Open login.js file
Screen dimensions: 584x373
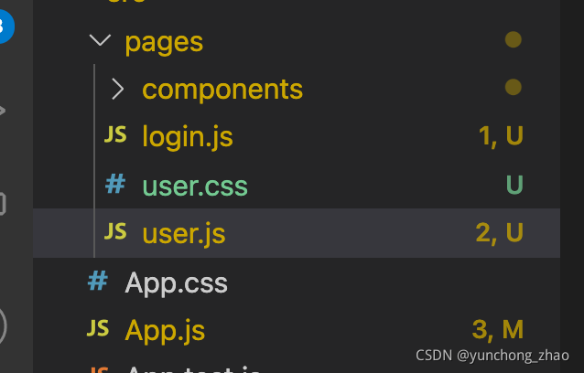point(188,137)
